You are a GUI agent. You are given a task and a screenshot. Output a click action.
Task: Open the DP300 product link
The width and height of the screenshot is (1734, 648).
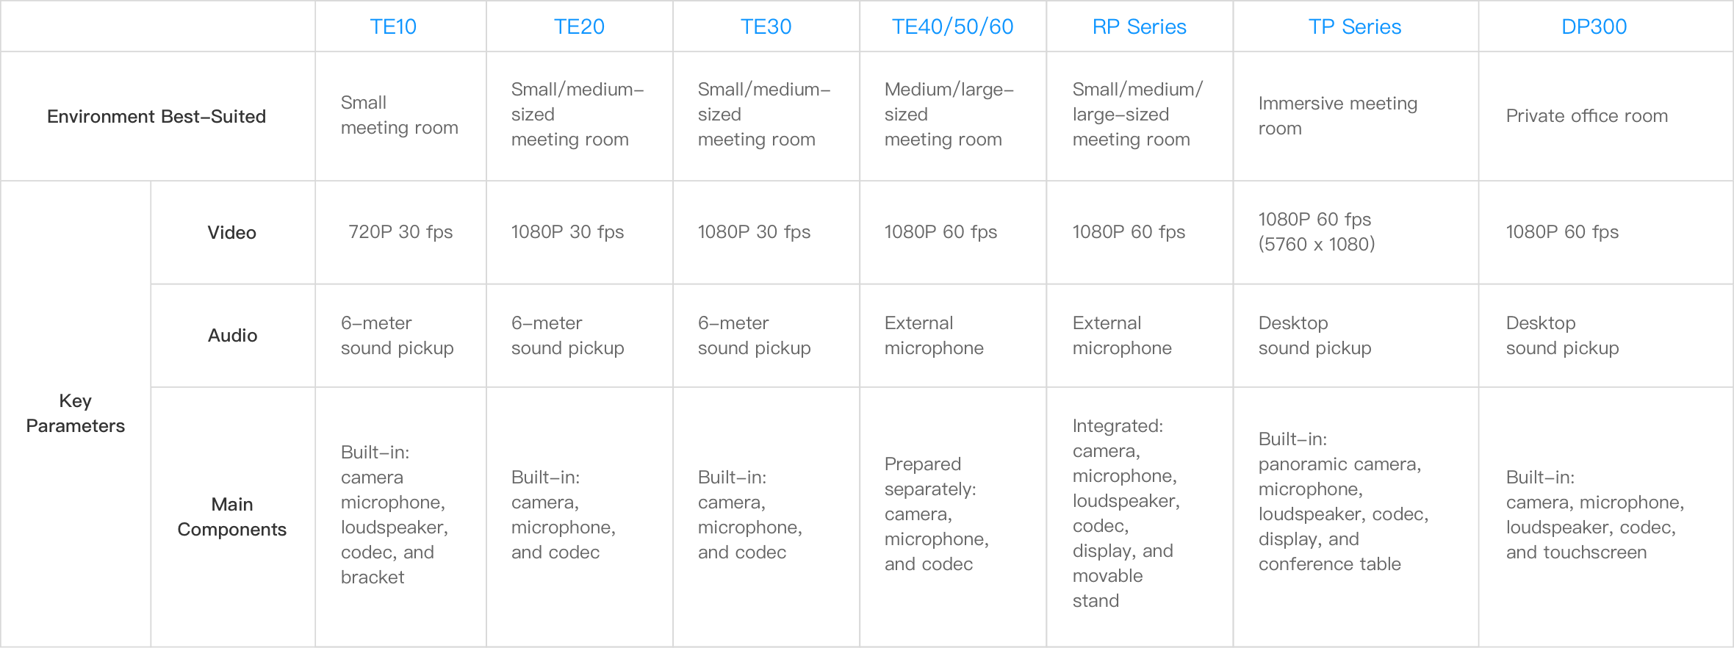pos(1594,27)
